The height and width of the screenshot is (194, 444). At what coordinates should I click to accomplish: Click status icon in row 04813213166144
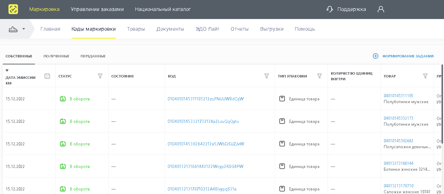click(63, 167)
